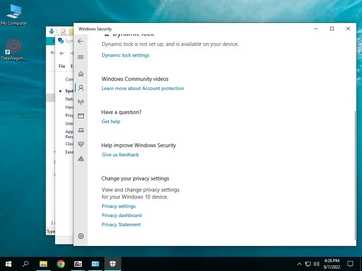Click the back arrow in File Explorer window
The height and width of the screenshot is (271, 362).
point(53,53)
